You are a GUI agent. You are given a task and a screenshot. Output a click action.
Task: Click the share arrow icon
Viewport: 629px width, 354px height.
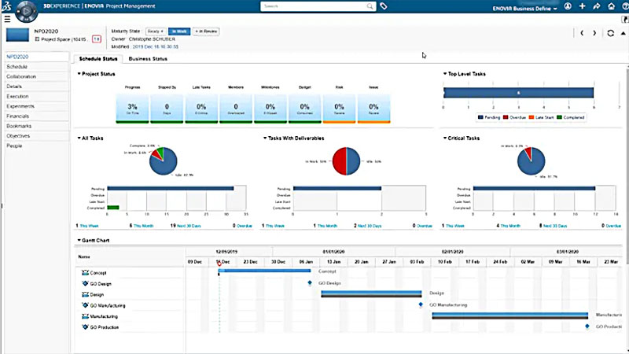pyautogui.click(x=597, y=6)
